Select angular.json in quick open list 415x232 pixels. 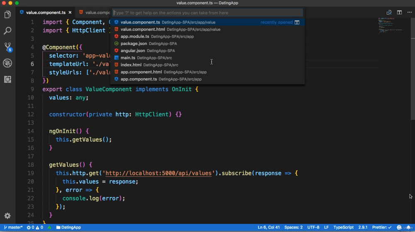tap(207, 51)
